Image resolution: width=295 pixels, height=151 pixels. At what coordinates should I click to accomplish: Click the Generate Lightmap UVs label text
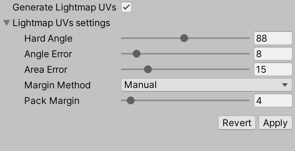point(64,7)
